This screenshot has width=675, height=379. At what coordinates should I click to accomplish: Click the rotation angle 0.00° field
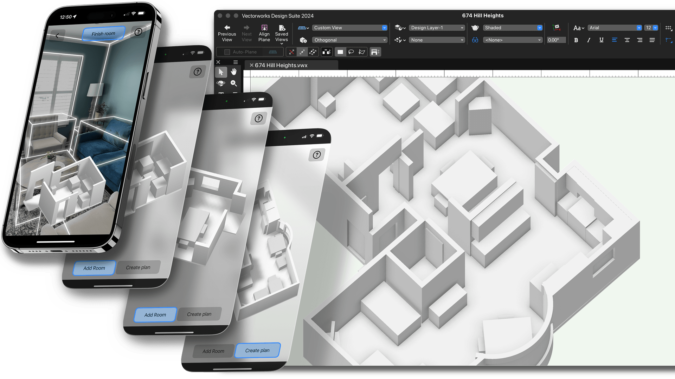556,40
